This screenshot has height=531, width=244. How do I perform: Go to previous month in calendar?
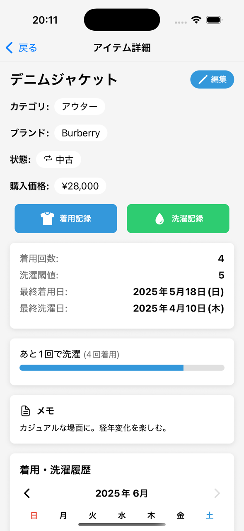(27, 493)
